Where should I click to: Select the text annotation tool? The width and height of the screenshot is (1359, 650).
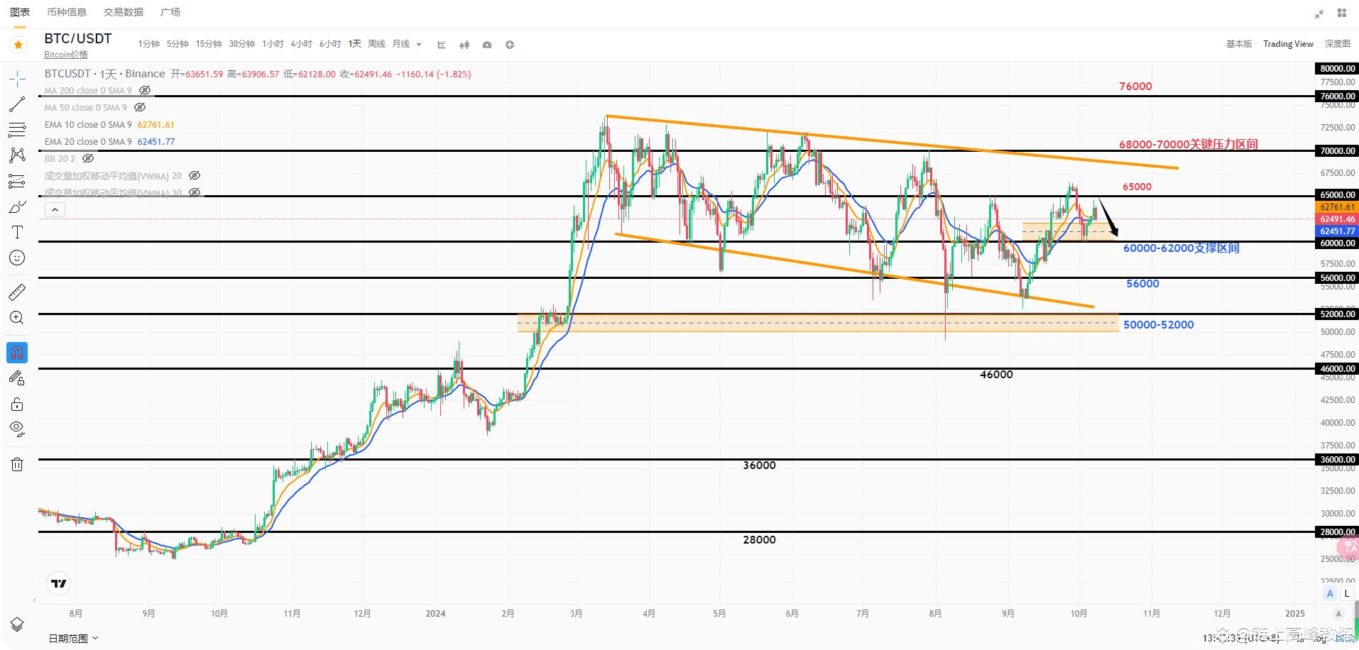[17, 232]
